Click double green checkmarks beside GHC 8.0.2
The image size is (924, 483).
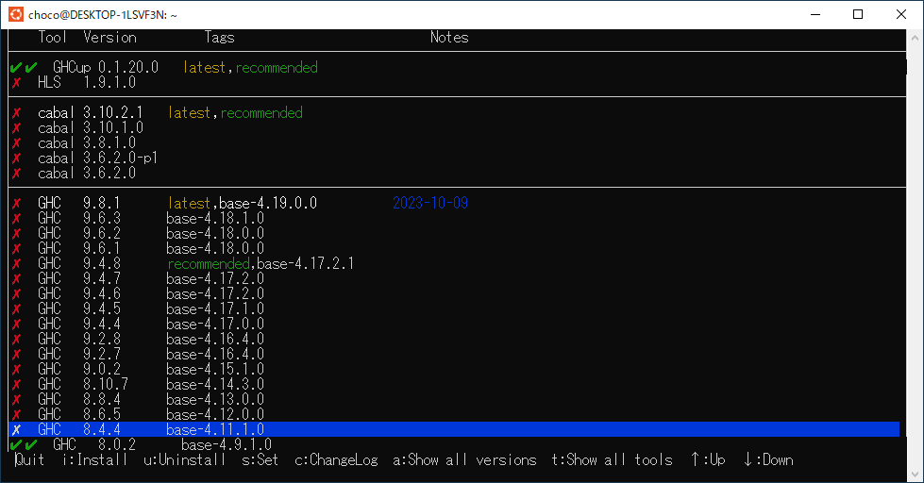(24, 444)
